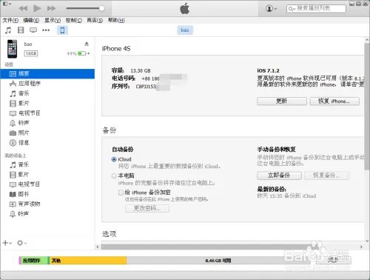Click the fast forward next button
This screenshot has height=280, width=370.
coord(51,8)
